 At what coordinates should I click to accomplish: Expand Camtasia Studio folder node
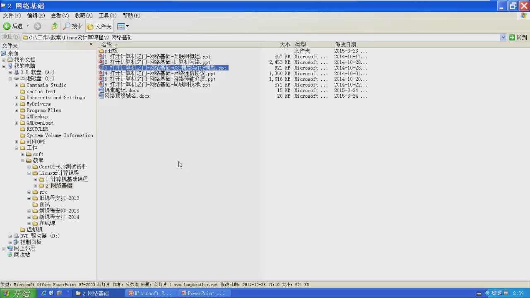pyautogui.click(x=17, y=85)
